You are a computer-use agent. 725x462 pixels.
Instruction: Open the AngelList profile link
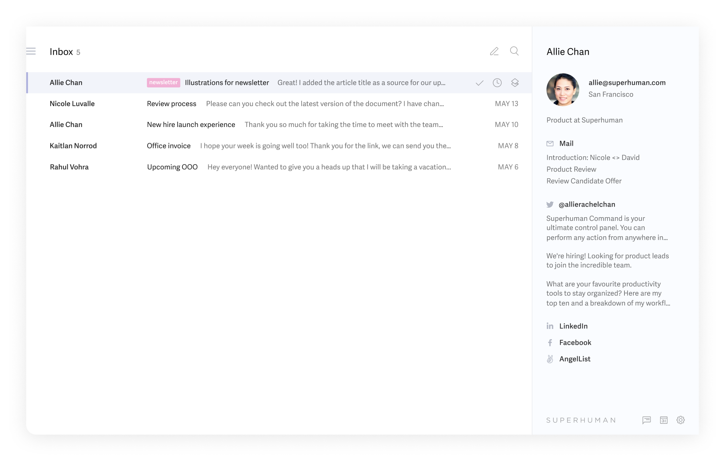[575, 359]
